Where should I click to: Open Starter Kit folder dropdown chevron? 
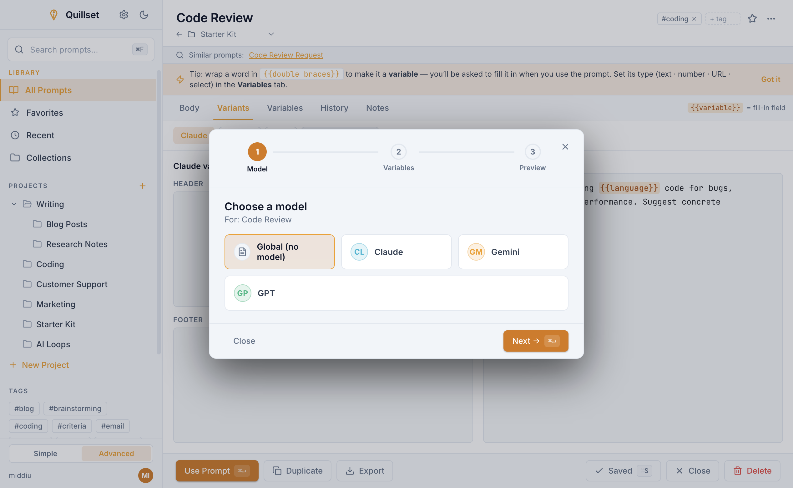[271, 34]
